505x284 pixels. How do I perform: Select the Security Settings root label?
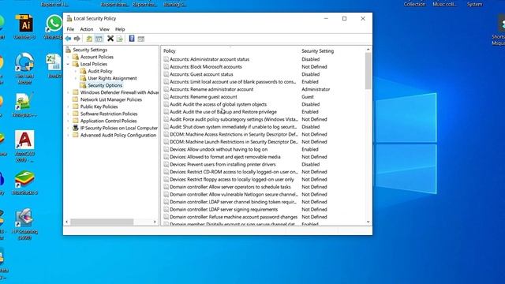tap(90, 50)
